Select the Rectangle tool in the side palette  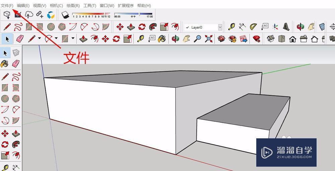[5, 88]
